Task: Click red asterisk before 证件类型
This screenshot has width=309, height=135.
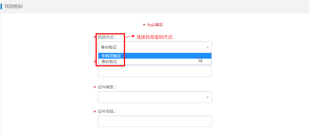Action: (95, 87)
